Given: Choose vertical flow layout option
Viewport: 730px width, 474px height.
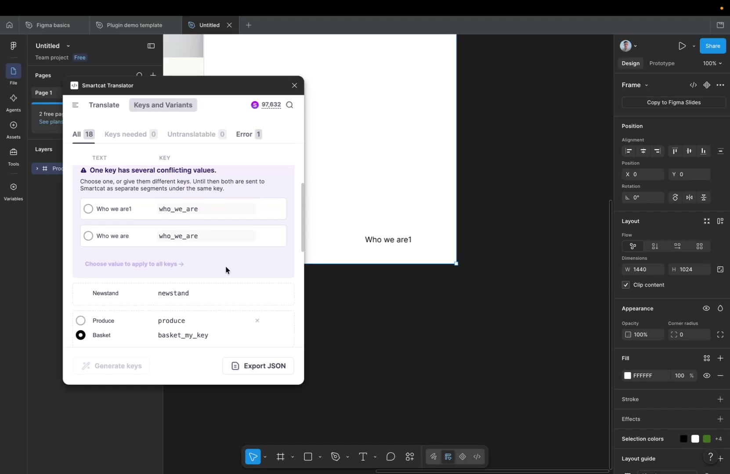Looking at the screenshot, I should click(x=655, y=246).
